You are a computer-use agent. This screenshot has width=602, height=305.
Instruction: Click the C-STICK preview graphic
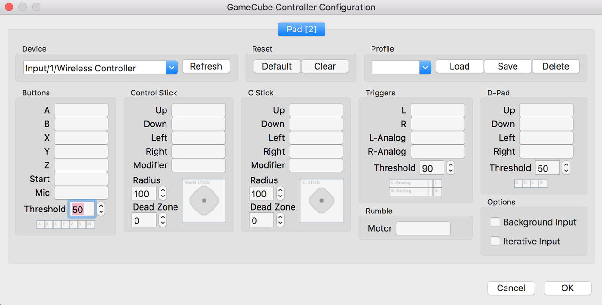click(x=322, y=200)
